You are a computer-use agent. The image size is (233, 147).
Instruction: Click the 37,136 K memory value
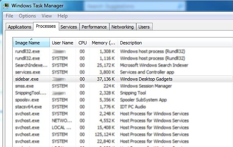[106, 79]
